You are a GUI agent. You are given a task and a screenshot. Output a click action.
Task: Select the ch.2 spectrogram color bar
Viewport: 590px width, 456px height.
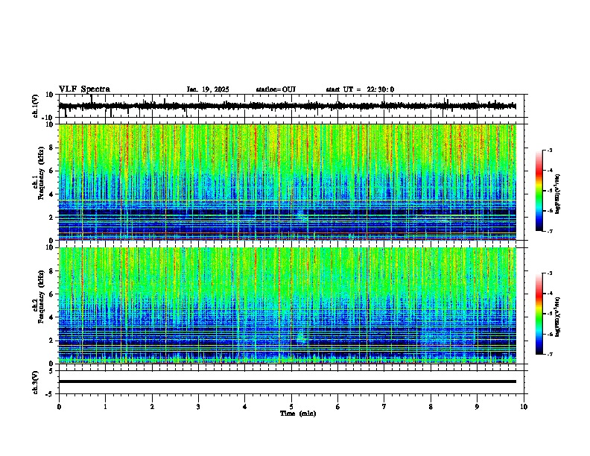(539, 314)
